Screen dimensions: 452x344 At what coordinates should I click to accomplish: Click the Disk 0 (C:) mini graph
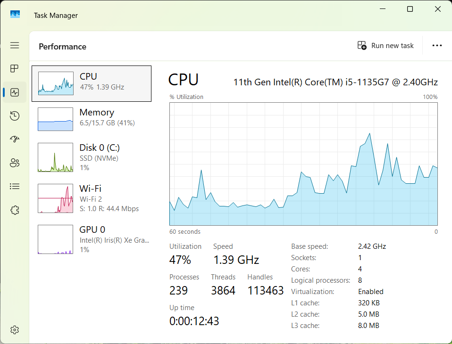coord(55,158)
